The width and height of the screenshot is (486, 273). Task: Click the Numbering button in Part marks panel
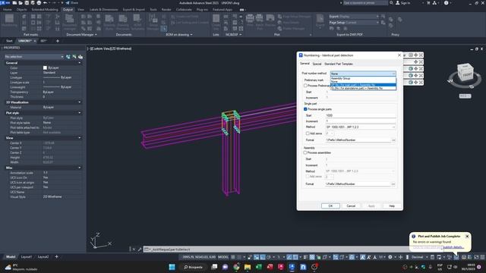pyautogui.click(x=9, y=20)
